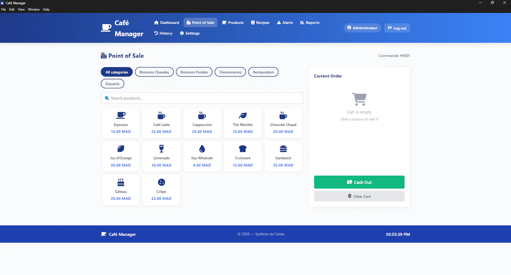The image size is (511, 275).
Task: Filter by Restauration category
Action: click(263, 72)
